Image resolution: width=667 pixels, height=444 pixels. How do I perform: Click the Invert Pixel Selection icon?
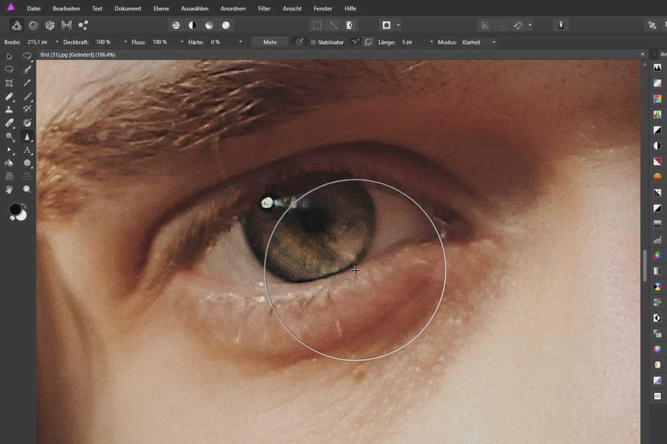(350, 25)
